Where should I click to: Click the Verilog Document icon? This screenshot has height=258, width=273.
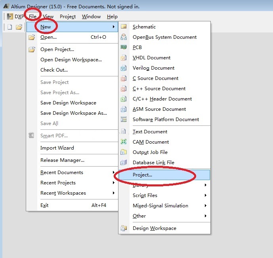coord(124,68)
